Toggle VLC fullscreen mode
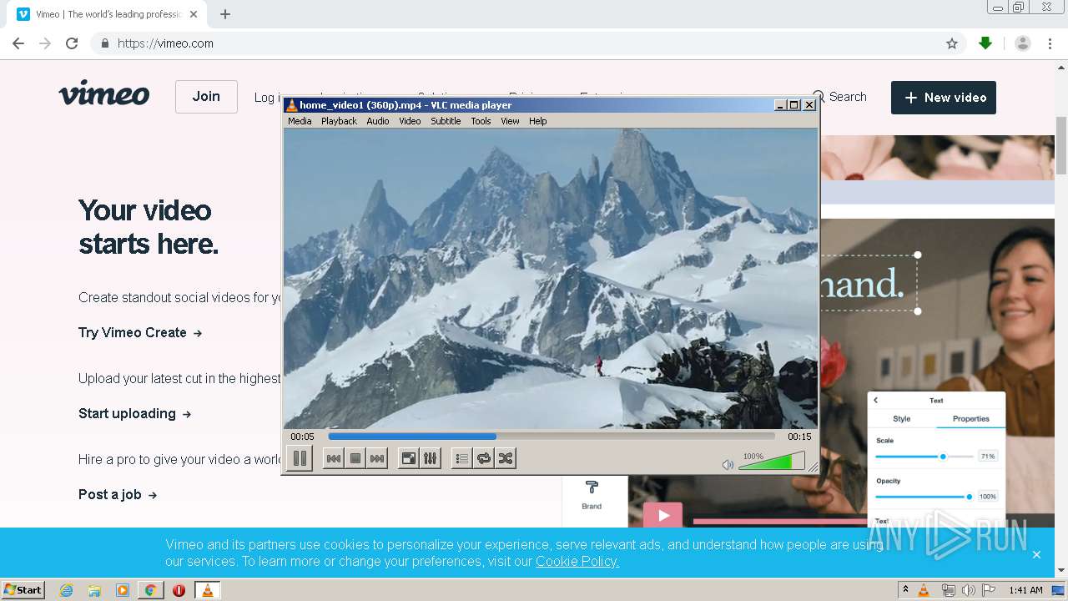 click(x=408, y=458)
